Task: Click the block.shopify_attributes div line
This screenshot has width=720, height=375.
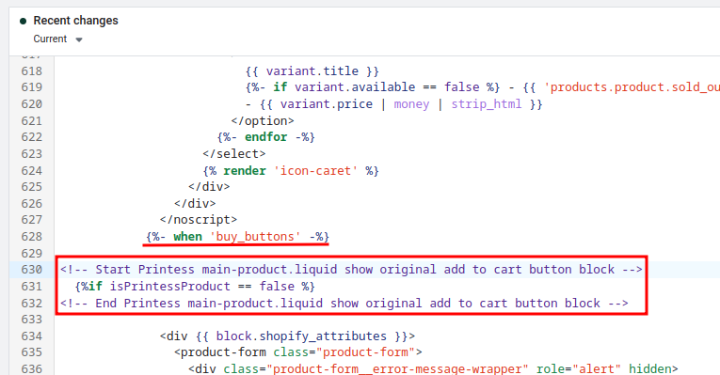Action: pyautogui.click(x=287, y=336)
